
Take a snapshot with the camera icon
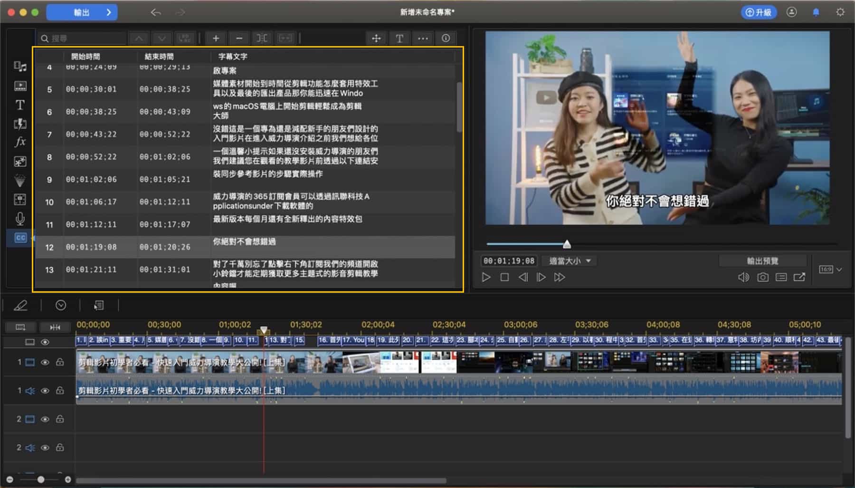[x=763, y=277]
